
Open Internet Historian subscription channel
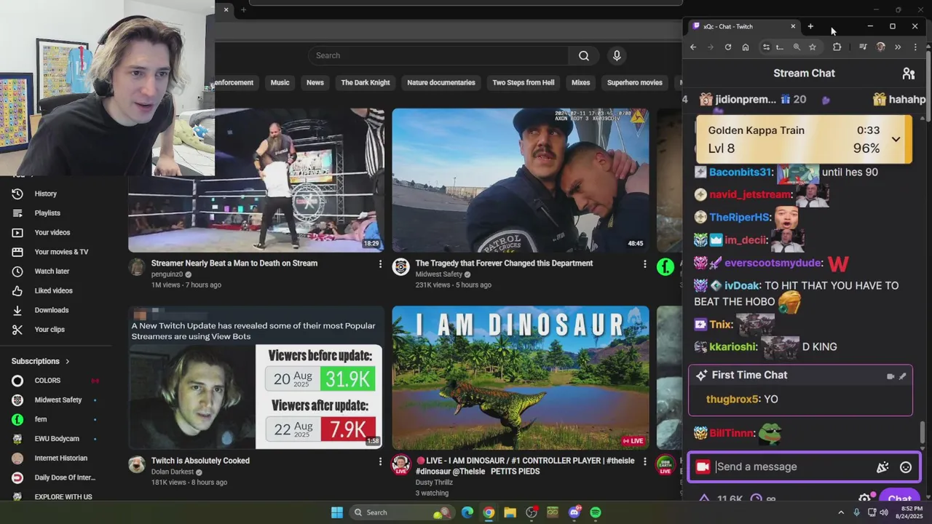61,458
